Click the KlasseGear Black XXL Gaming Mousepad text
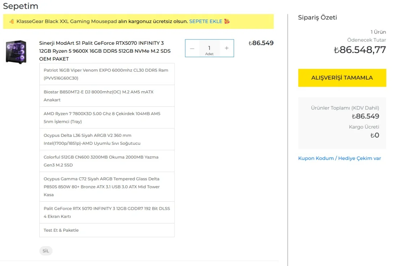 (x=66, y=21)
